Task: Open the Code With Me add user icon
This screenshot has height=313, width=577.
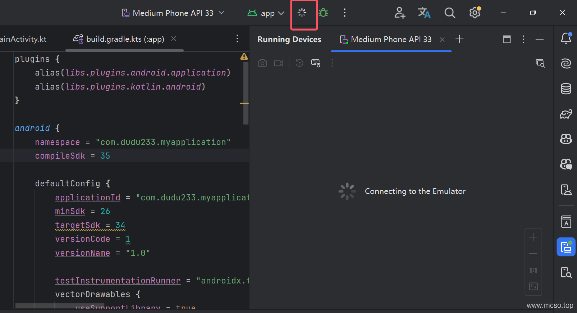Action: (399, 13)
